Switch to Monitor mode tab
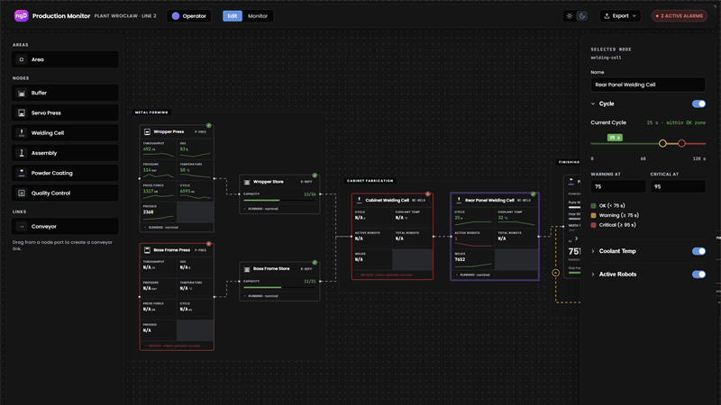Viewport: 721px width, 405px height. [258, 16]
